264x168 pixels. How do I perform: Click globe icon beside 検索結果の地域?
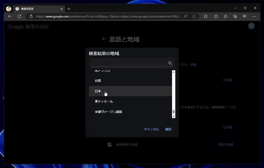pyautogui.click(x=110, y=145)
